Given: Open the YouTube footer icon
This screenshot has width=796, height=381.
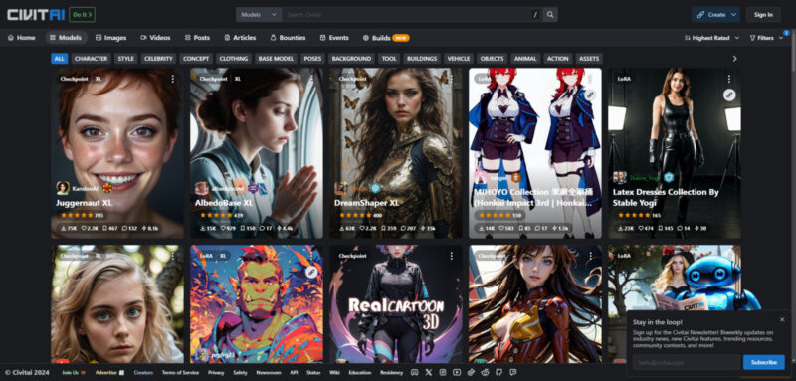Looking at the screenshot, I should pos(457,372).
